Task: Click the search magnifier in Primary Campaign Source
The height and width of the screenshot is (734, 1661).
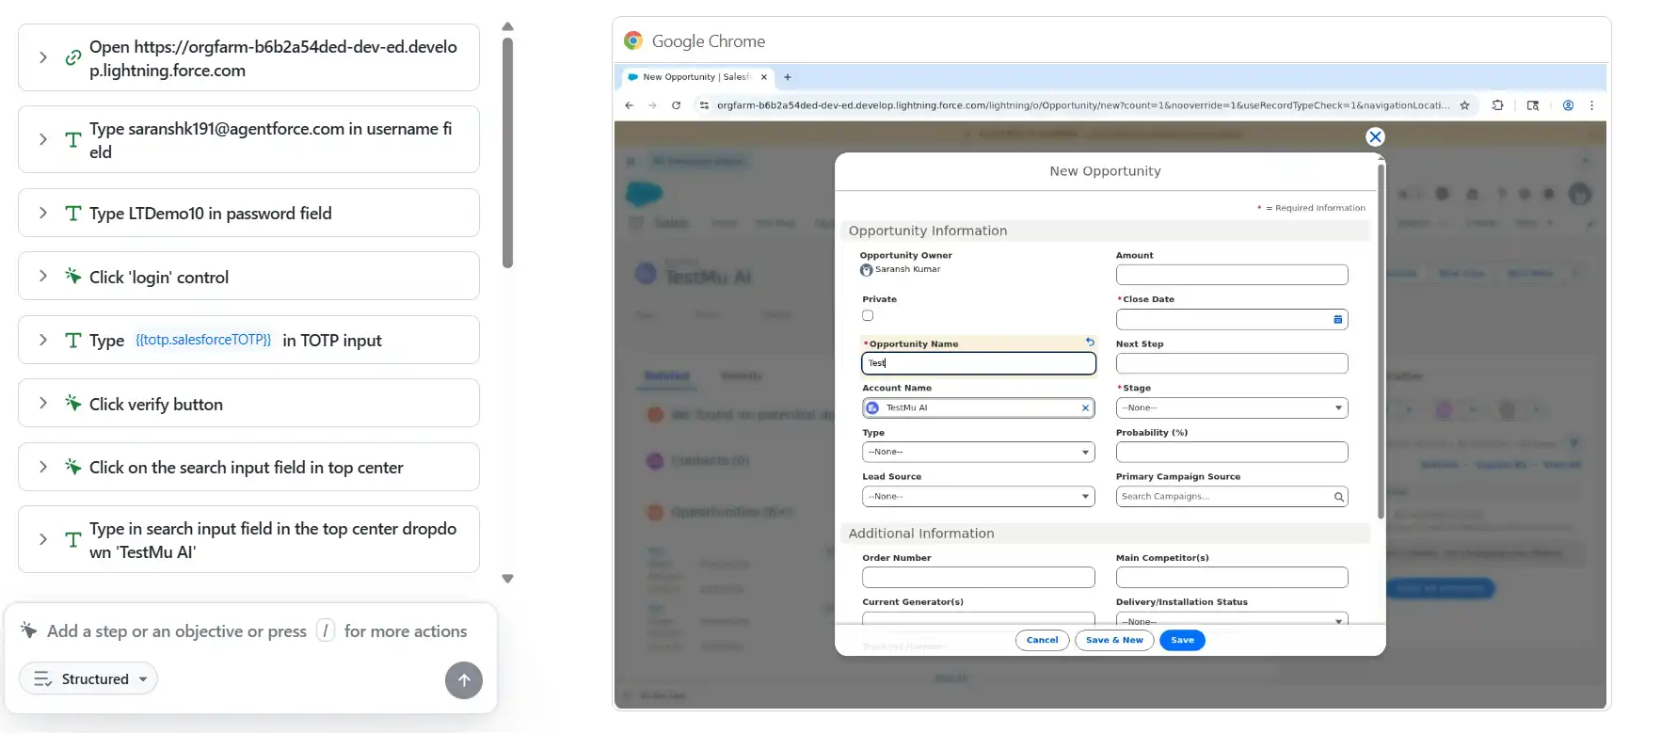Action: point(1338,497)
